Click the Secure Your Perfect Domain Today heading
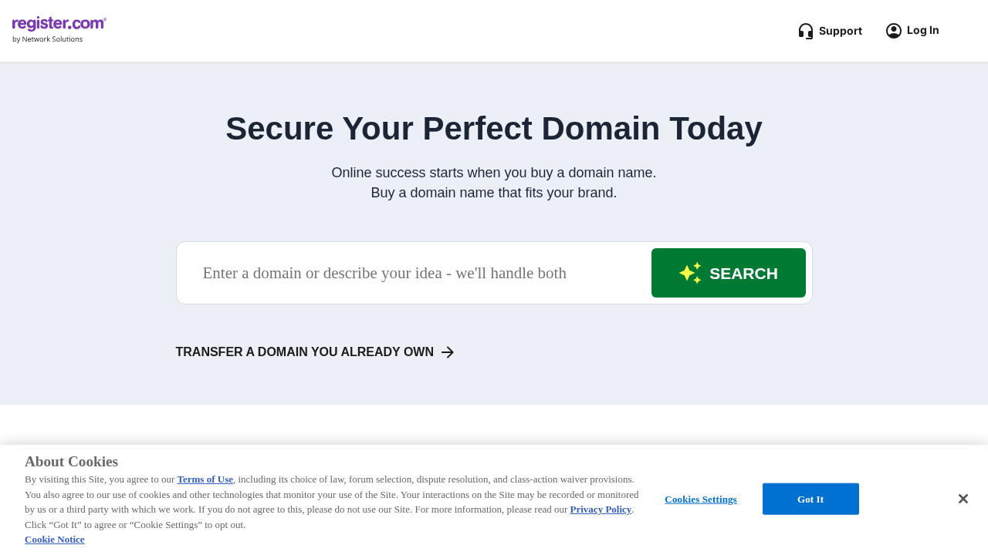The image size is (988, 555). (494, 129)
